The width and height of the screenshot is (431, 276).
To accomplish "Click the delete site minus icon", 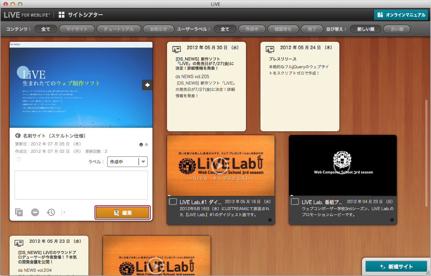I will pos(35,212).
